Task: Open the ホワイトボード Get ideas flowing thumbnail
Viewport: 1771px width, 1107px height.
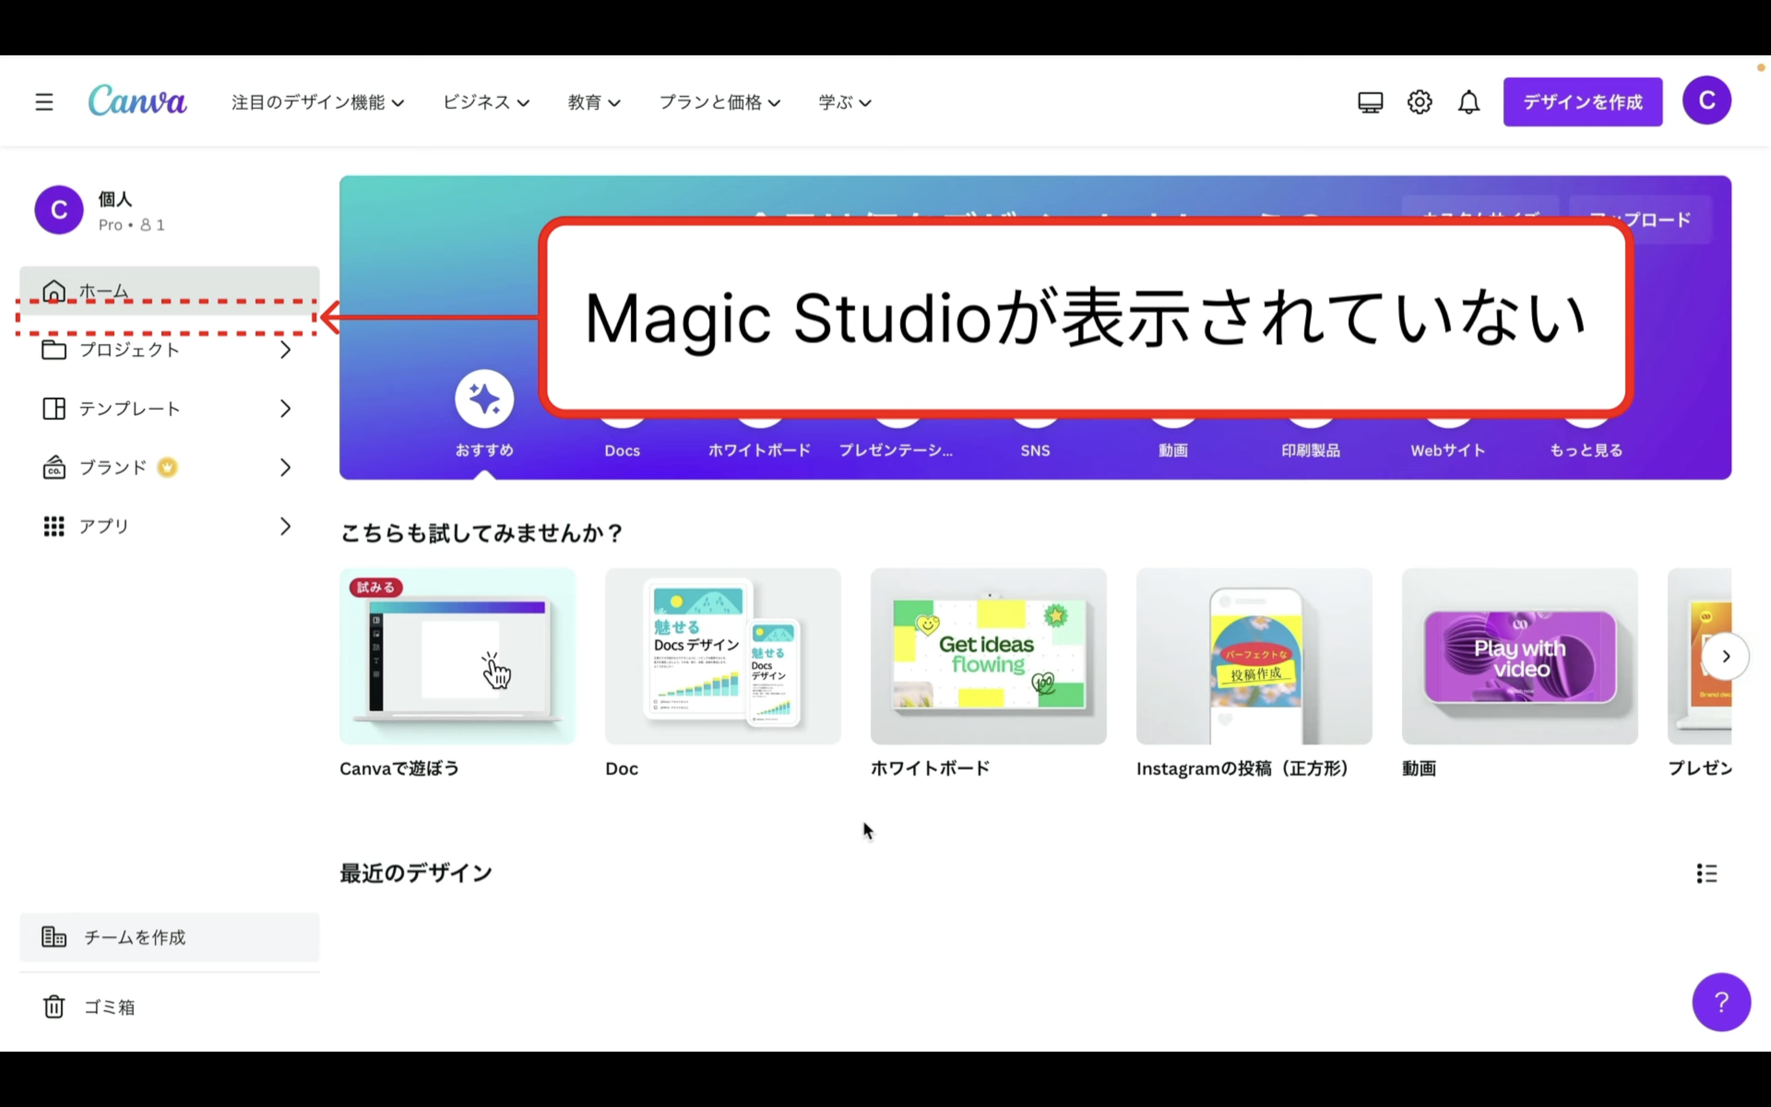Action: tap(988, 656)
